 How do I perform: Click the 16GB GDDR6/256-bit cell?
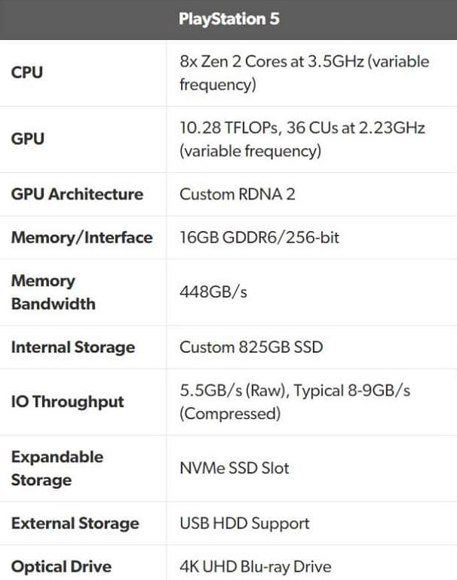pyautogui.click(x=259, y=238)
